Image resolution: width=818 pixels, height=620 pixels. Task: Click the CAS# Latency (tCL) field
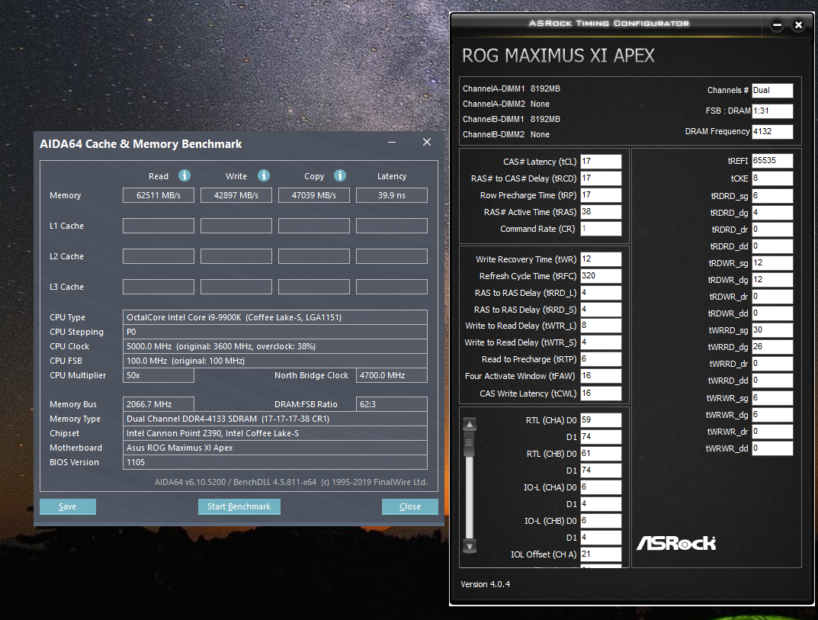click(x=601, y=161)
